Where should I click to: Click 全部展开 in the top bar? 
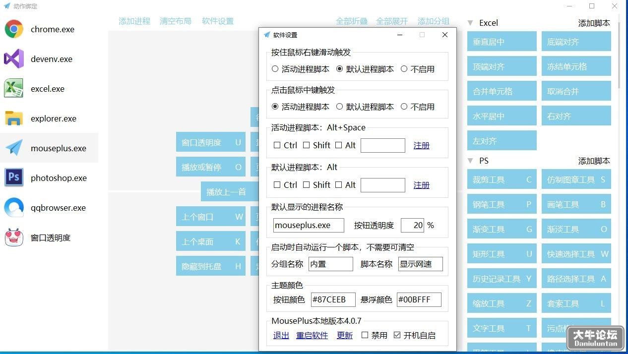(392, 21)
